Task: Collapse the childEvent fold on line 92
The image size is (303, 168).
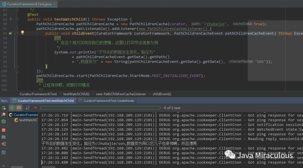Action: point(17,34)
